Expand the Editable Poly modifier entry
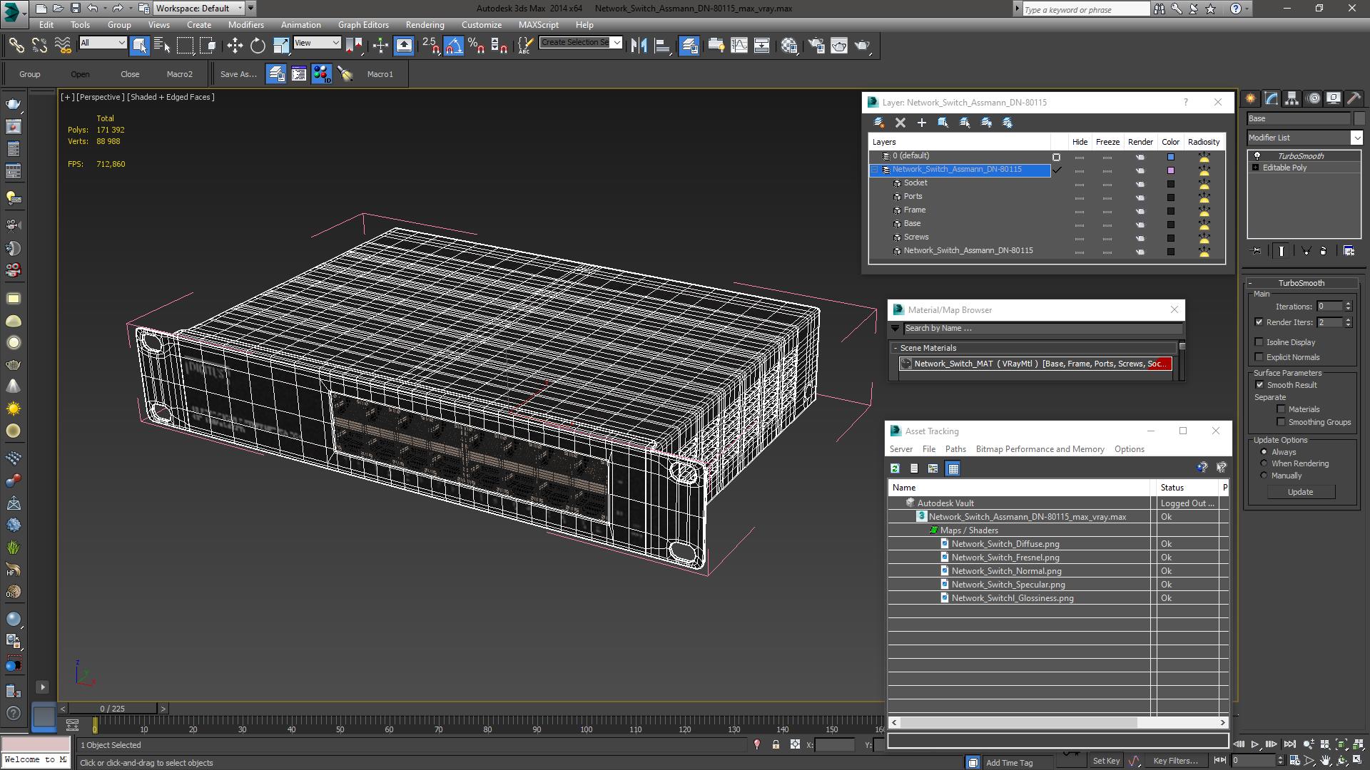Image resolution: width=1370 pixels, height=770 pixels. pyautogui.click(x=1256, y=168)
